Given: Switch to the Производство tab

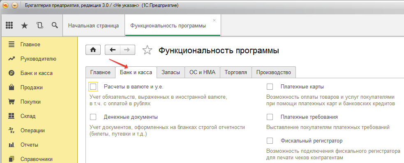Looking at the screenshot, I should [274, 72].
